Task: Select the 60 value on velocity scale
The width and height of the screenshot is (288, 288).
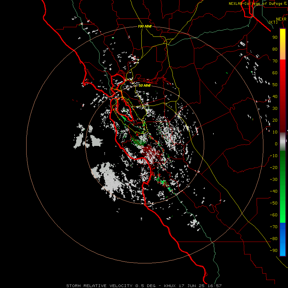Action: coord(275,73)
